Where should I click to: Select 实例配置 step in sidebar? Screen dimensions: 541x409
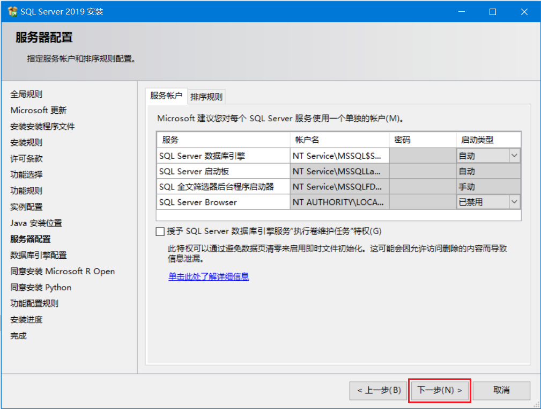coord(26,207)
